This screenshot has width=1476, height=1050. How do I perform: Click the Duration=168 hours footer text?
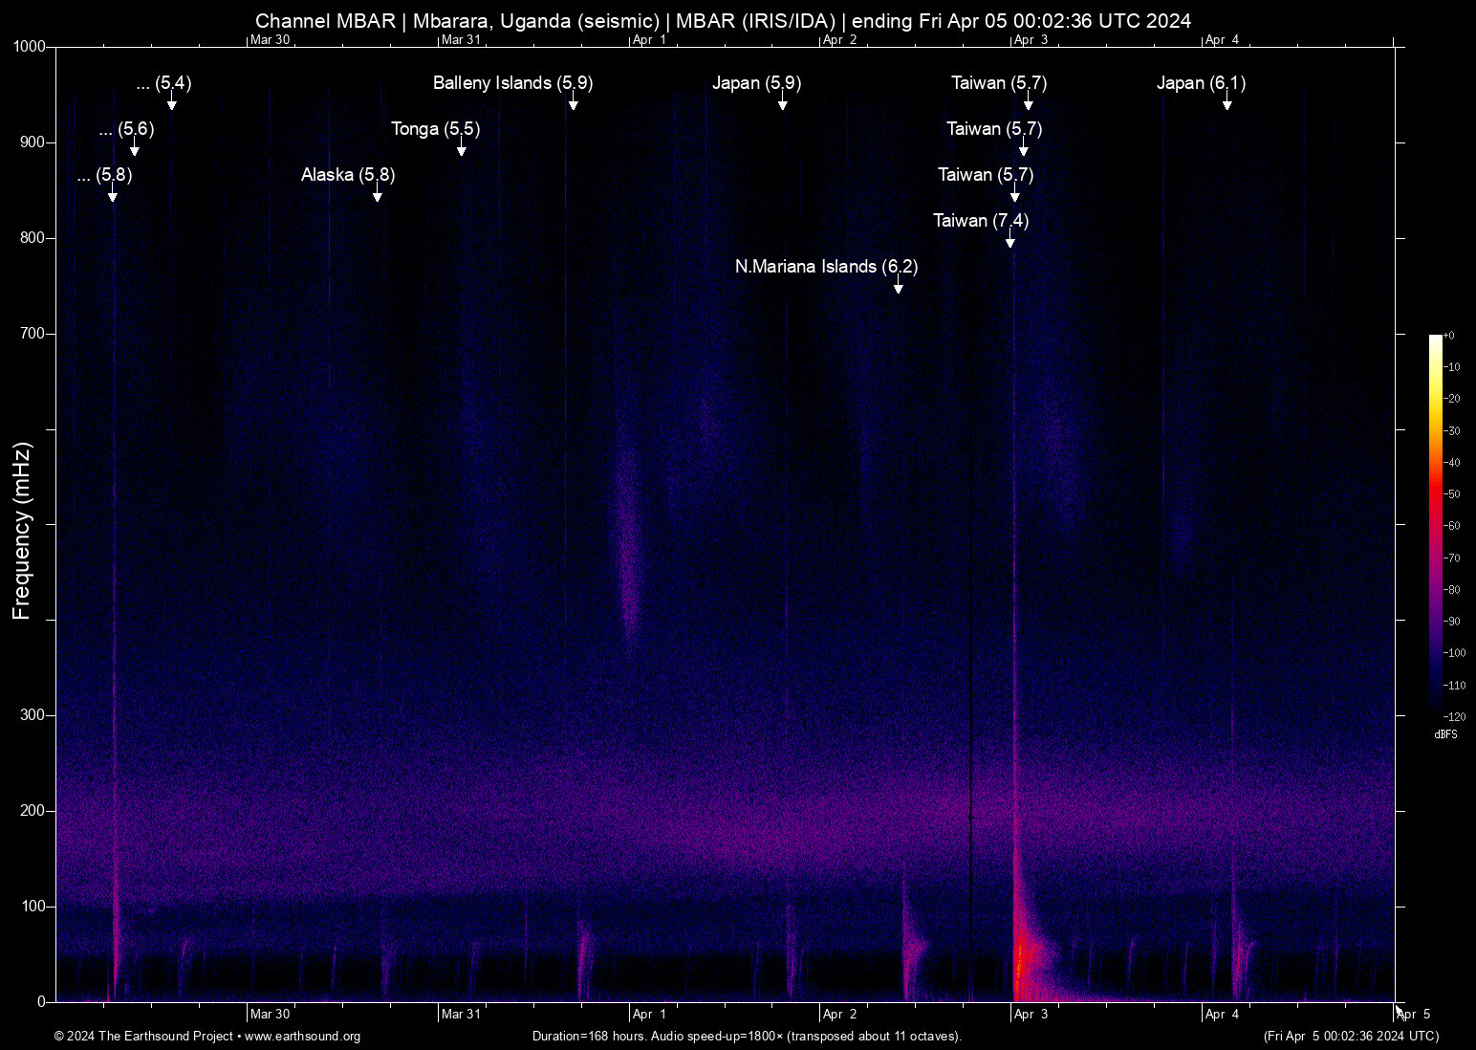(x=746, y=1037)
